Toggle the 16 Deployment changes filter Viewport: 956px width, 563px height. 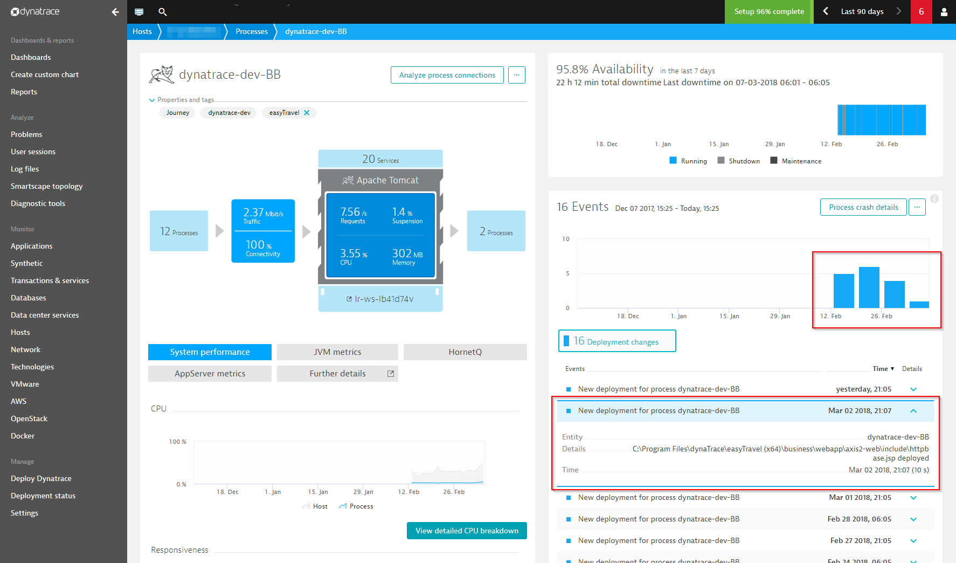click(617, 341)
